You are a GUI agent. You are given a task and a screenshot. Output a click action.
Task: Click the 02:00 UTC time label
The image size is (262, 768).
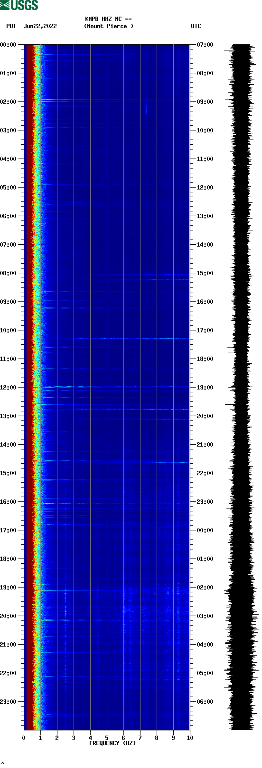click(205, 588)
